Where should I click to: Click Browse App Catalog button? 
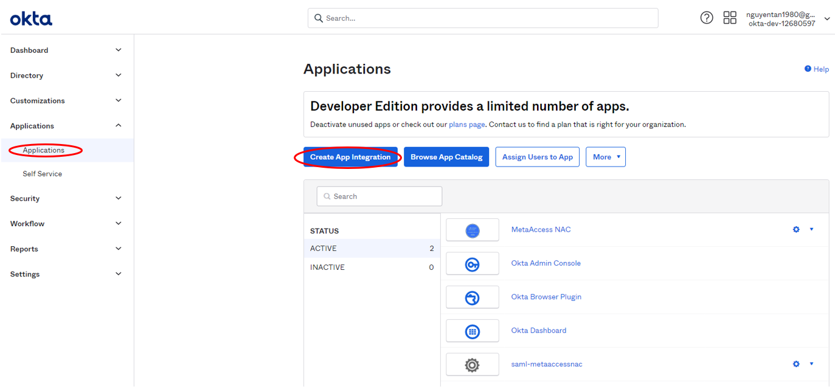(x=446, y=157)
